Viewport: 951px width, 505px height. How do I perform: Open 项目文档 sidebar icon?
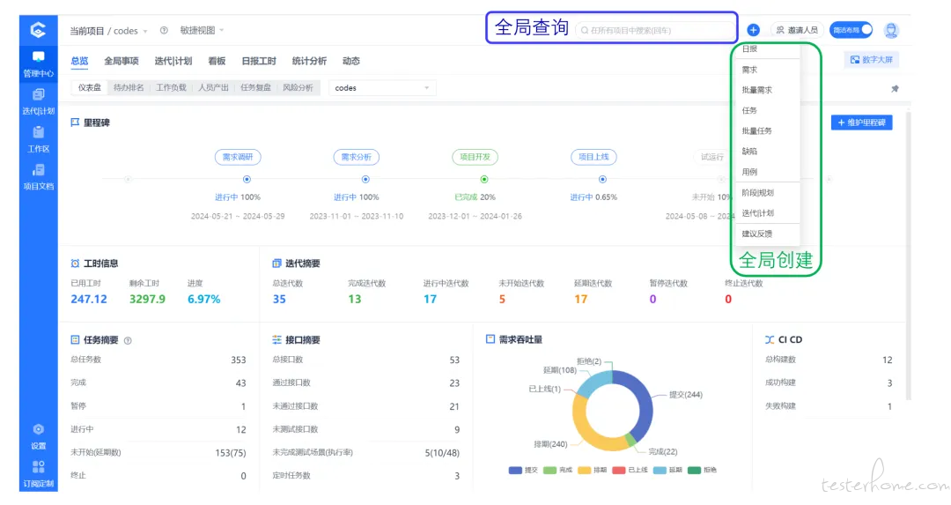click(x=38, y=177)
